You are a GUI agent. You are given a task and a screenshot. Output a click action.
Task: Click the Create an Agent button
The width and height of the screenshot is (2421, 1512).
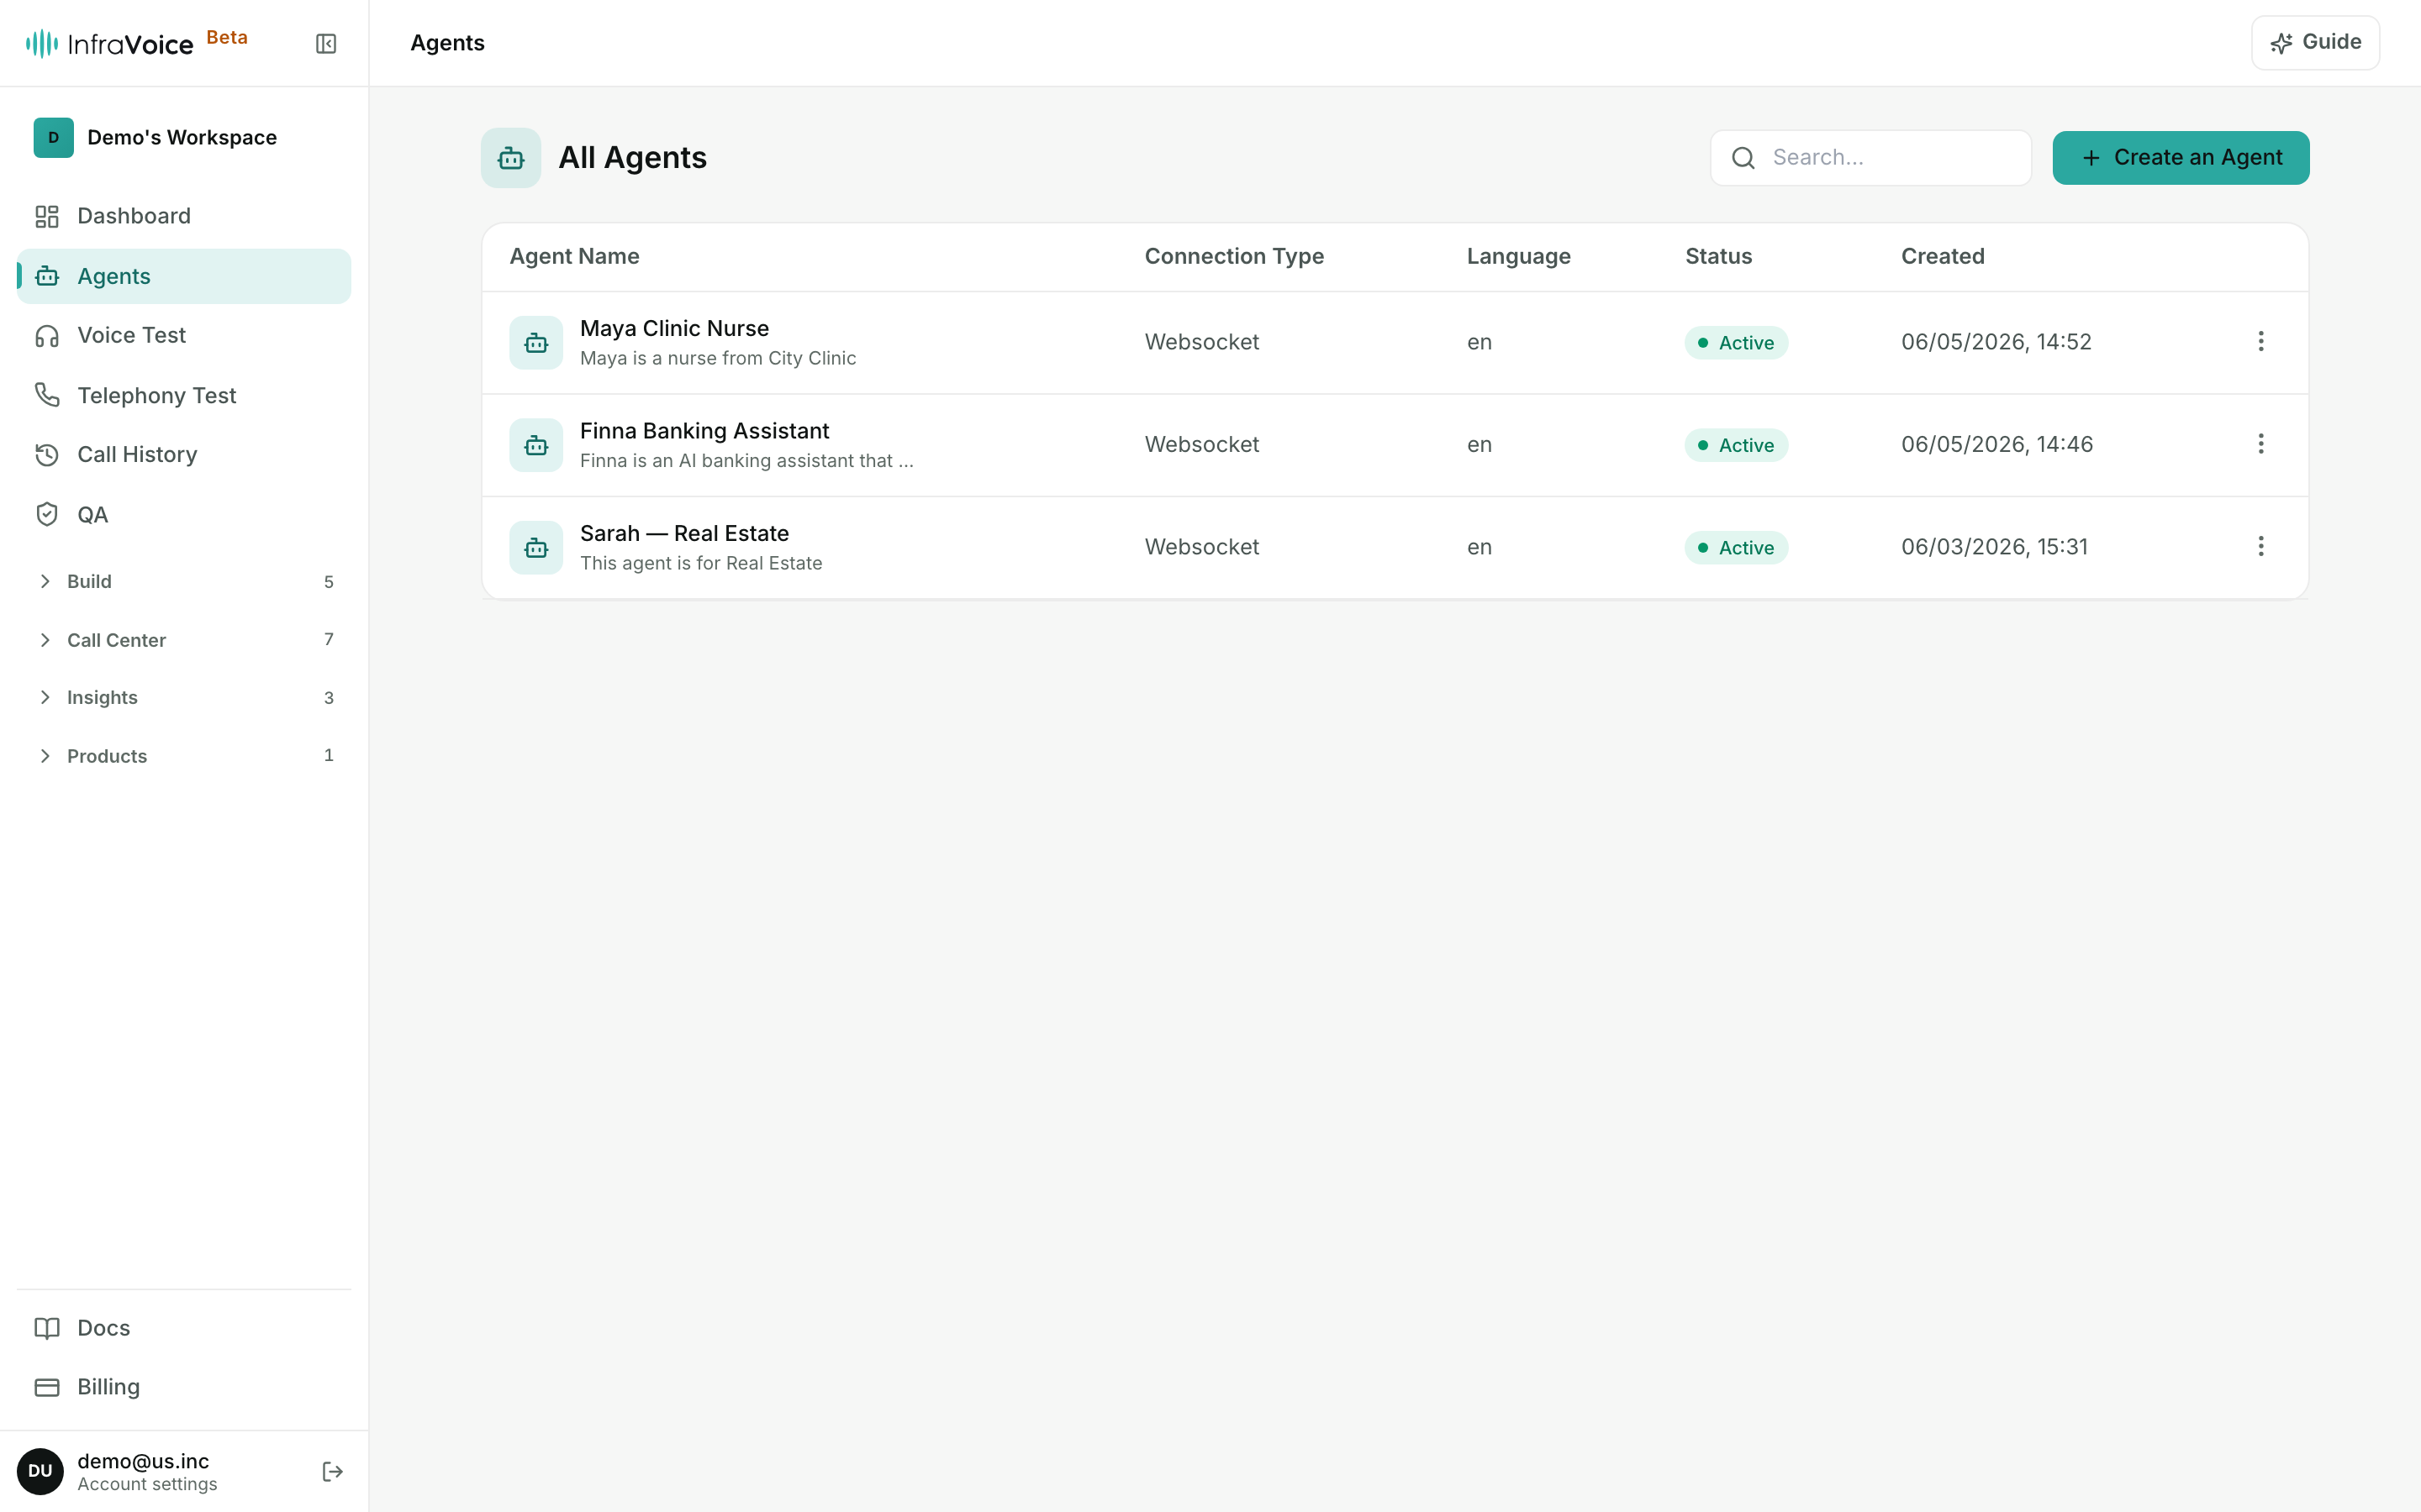(x=2181, y=158)
